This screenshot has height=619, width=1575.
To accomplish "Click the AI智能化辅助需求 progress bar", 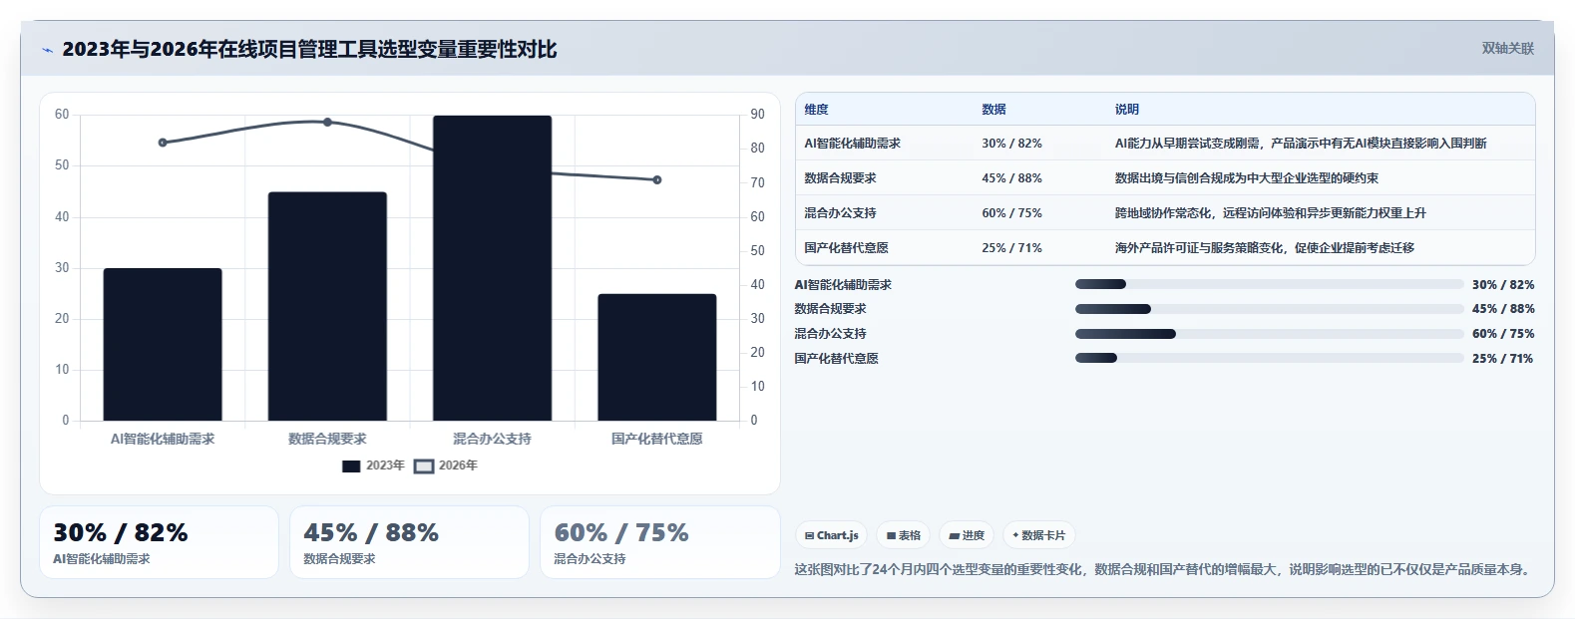I will coord(1269,284).
